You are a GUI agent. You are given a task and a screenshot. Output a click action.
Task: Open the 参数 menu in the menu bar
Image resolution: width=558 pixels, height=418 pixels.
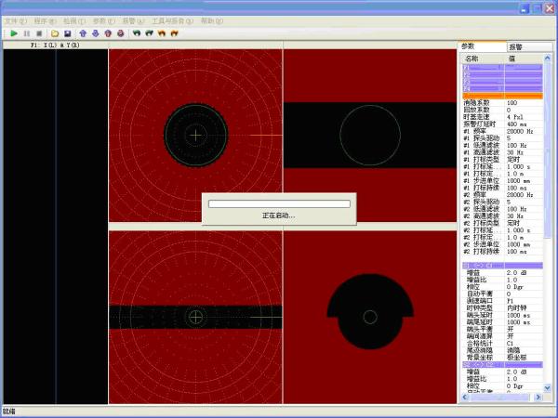[104, 21]
